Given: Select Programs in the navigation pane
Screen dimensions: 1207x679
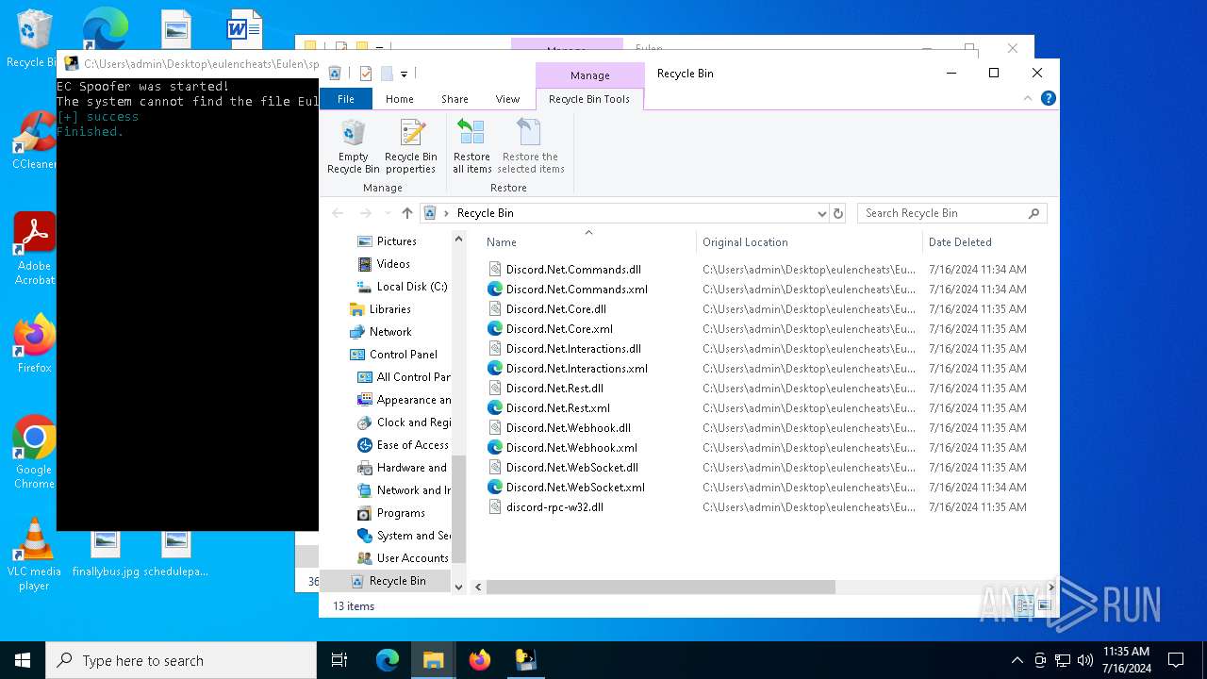Looking at the screenshot, I should point(401,513).
